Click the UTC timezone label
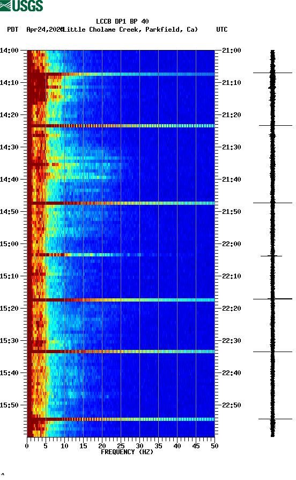Viewport: 296px width, 480px height. point(222,30)
